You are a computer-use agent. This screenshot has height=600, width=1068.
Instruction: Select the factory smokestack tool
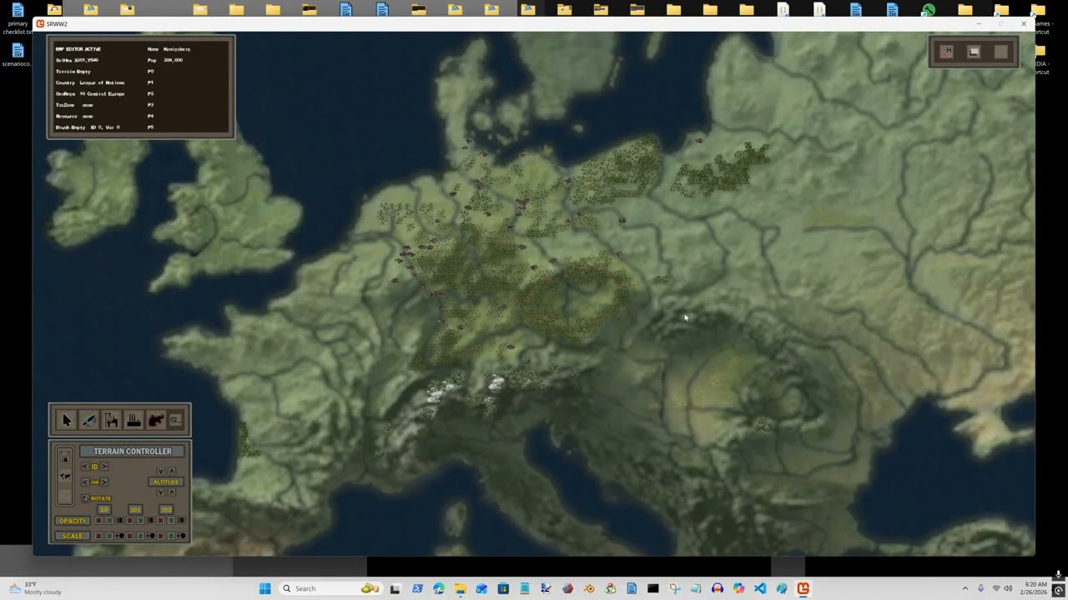click(133, 420)
